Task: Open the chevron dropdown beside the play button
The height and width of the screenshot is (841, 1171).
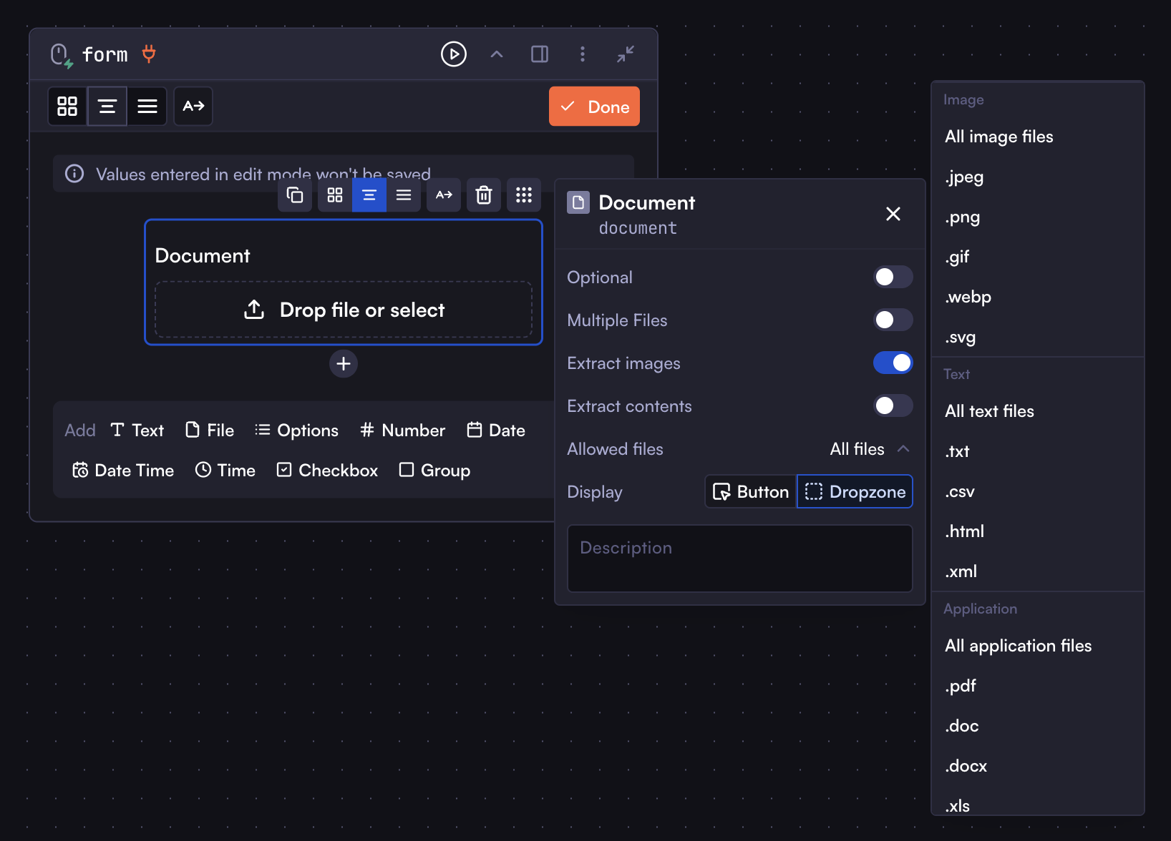Action: pyautogui.click(x=496, y=54)
